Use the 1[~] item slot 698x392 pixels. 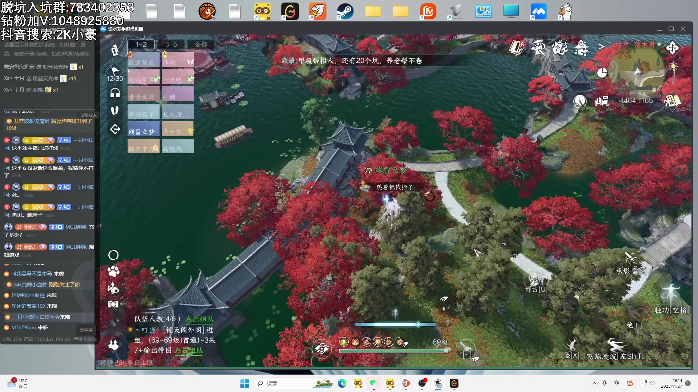click(466, 350)
